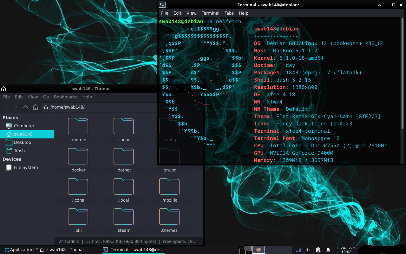Click the Terminal window title icon
The image size is (406, 254).
tap(162, 5)
